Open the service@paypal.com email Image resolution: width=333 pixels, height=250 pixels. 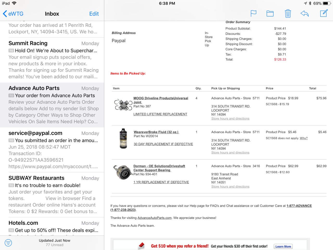point(52,150)
